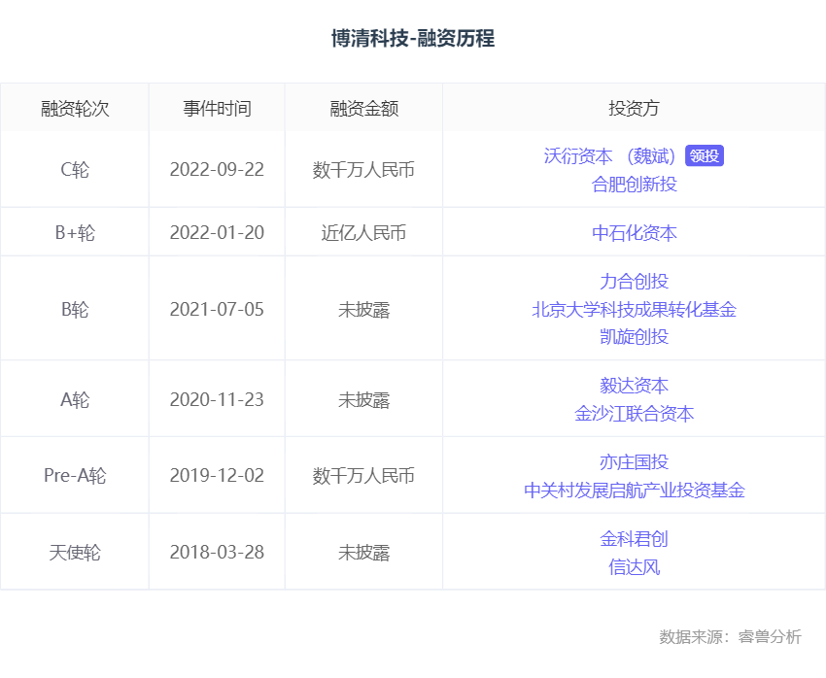Open the 沃衍资本 (魏斌) investor link
Image resolution: width=826 pixels, height=678 pixels.
point(609,156)
